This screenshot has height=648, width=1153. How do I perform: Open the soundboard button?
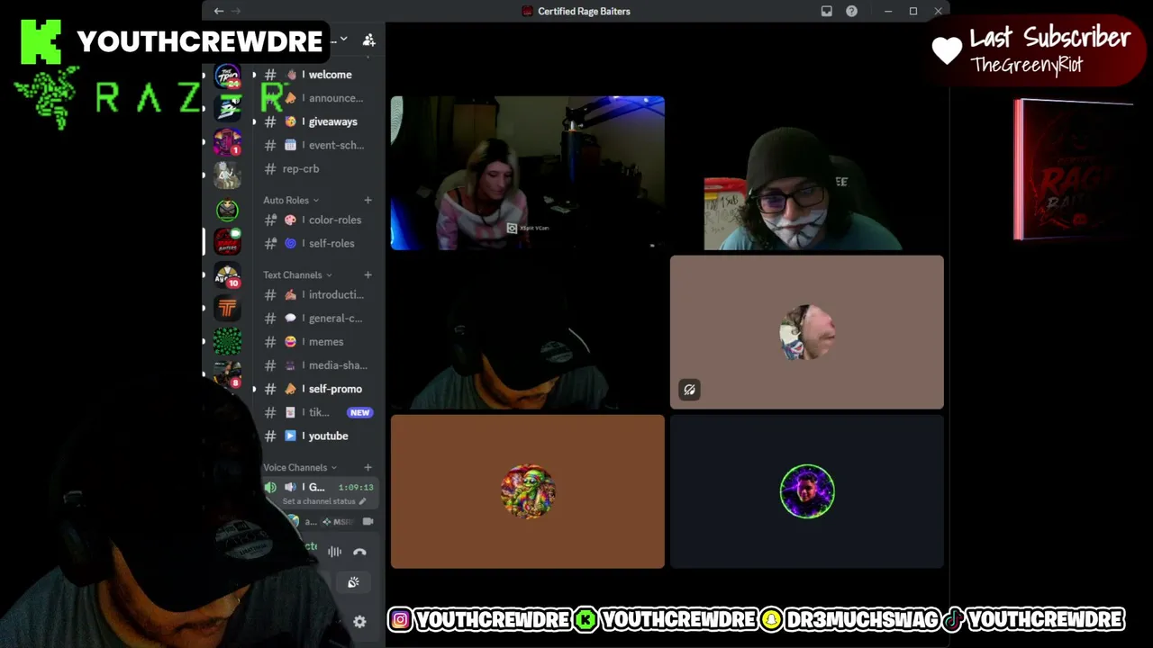353,582
